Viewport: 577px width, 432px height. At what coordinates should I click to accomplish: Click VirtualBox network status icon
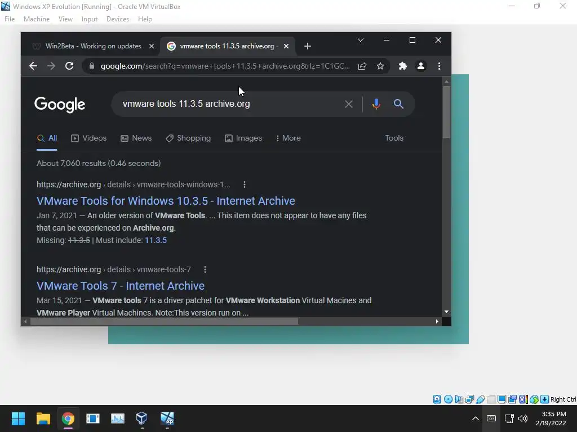point(469,399)
